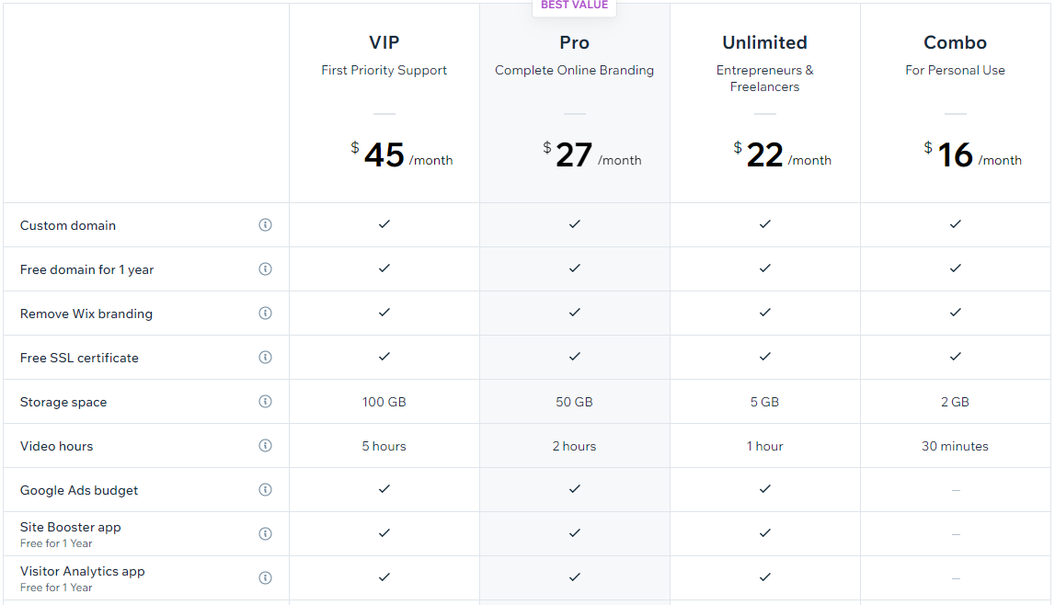The width and height of the screenshot is (1055, 605).
Task: Click the BEST VALUE badge
Action: (x=574, y=6)
